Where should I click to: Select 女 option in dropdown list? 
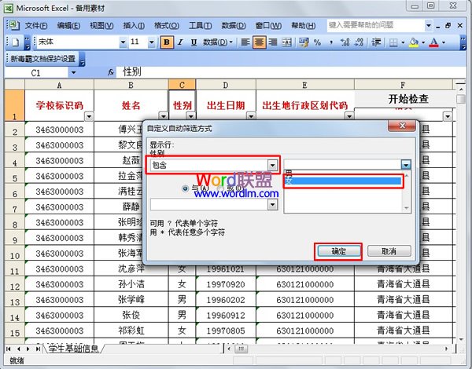click(343, 181)
